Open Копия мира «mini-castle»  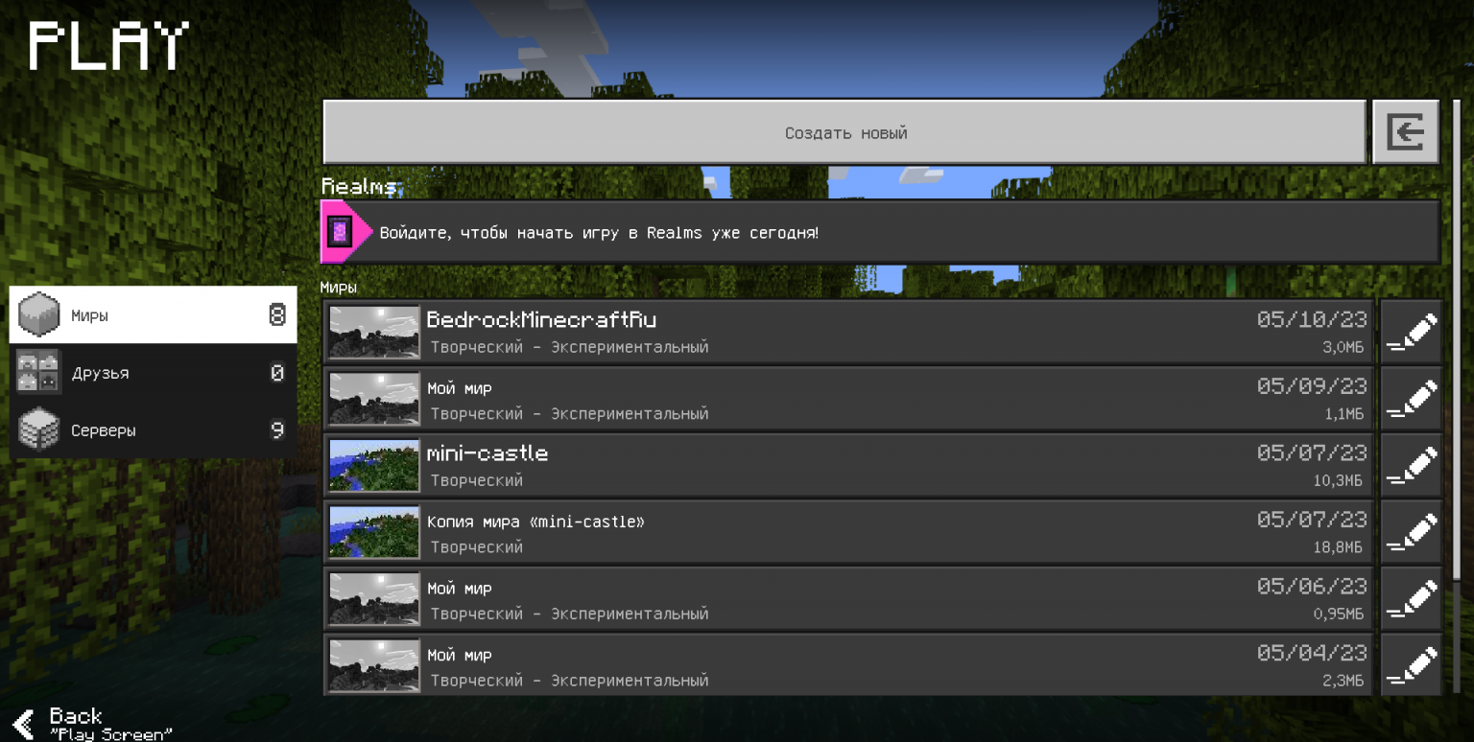(849, 532)
